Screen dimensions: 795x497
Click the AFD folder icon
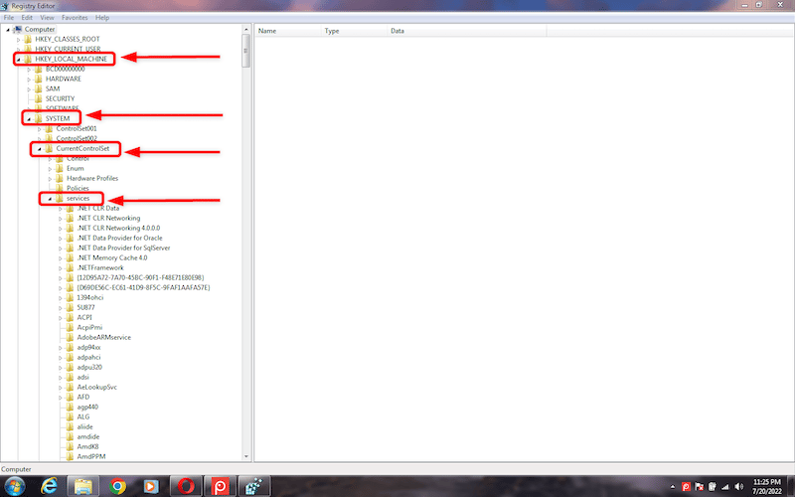[70, 397]
